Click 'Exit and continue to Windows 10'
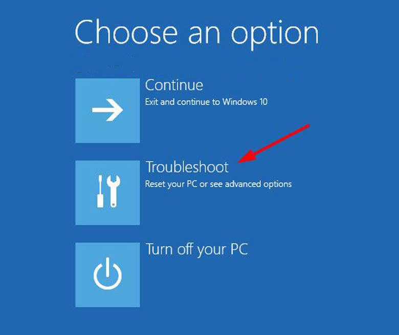 point(206,102)
